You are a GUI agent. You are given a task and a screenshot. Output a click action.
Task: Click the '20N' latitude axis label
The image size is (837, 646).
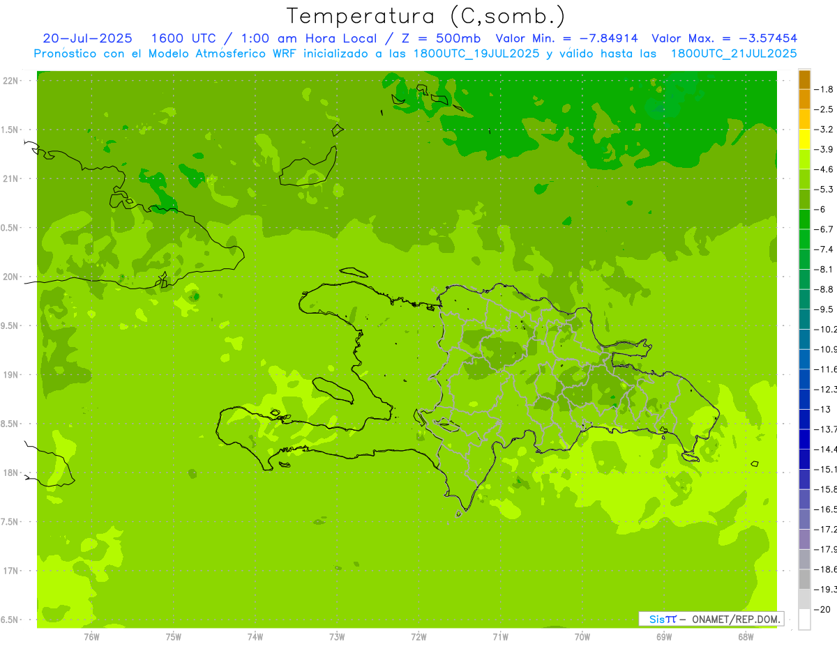pos(12,277)
